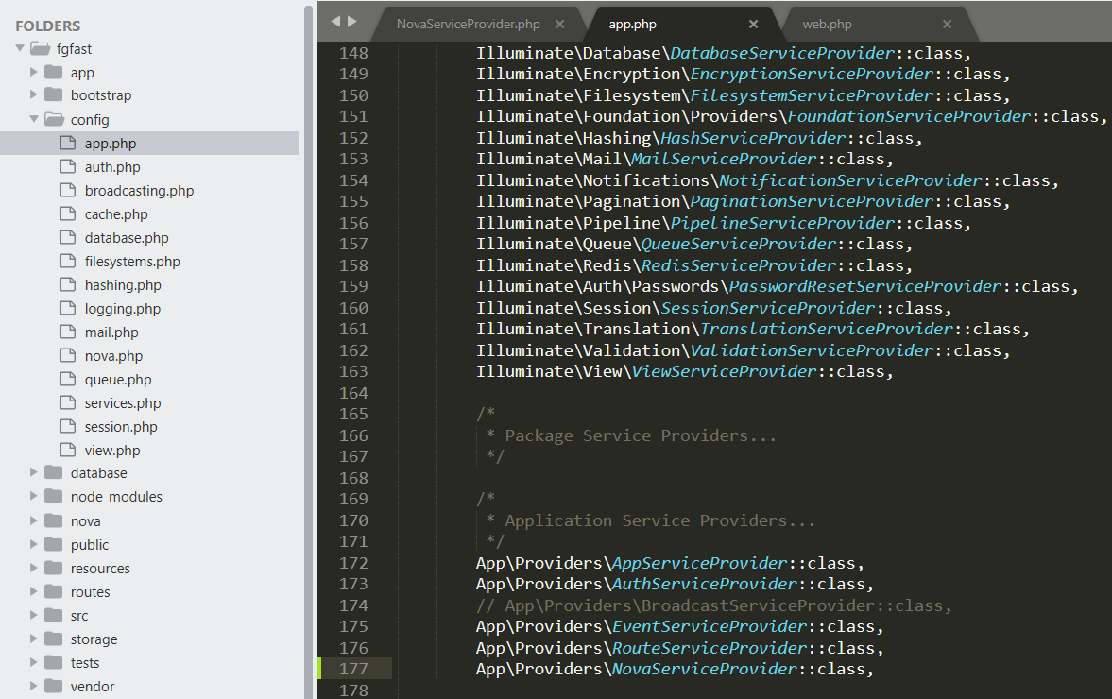The height and width of the screenshot is (699, 1112).
Task: Collapse the fgfast folder
Action: 19,48
